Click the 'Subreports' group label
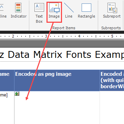 point(111,28)
